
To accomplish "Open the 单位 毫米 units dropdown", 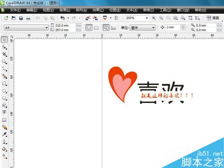I will tap(142, 28).
